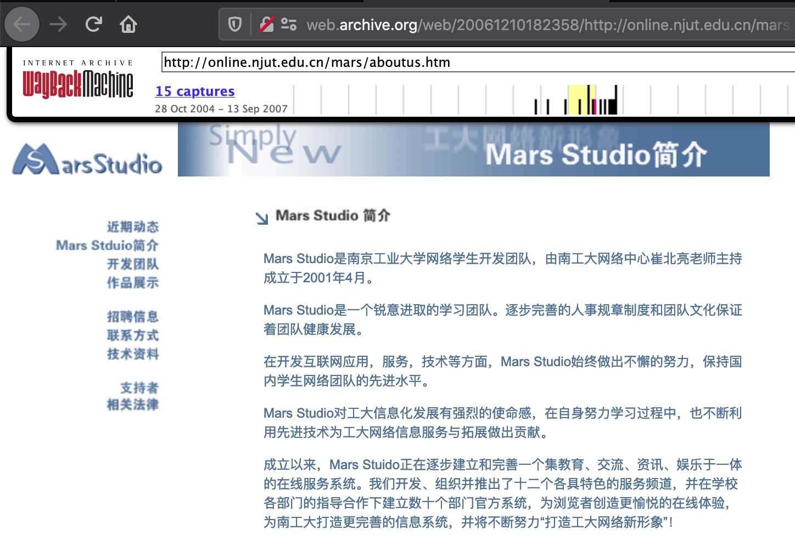Go to the browser home page icon
795x547 pixels.
tap(128, 25)
